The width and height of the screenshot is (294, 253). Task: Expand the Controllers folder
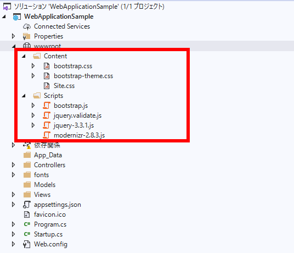13,165
